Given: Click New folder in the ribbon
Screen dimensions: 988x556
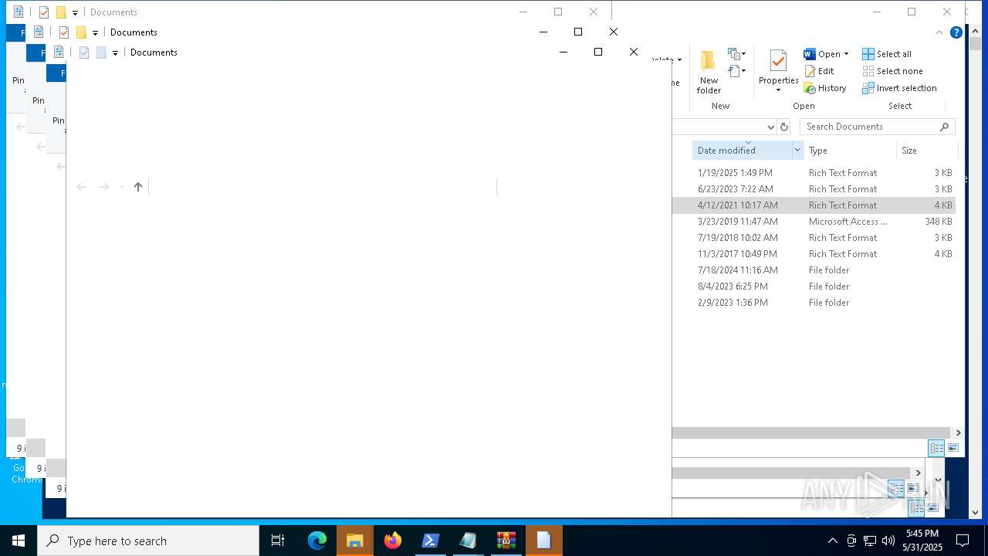Looking at the screenshot, I should pyautogui.click(x=709, y=72).
